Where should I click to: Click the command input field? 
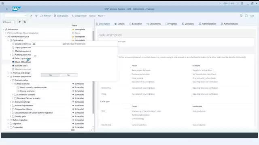tap(15, 16)
